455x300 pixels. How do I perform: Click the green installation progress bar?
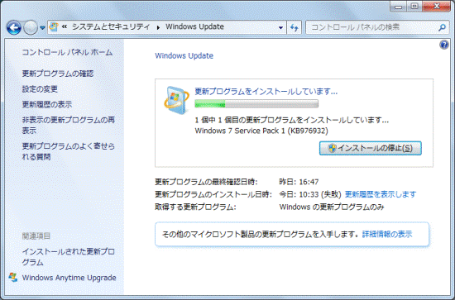[256, 104]
